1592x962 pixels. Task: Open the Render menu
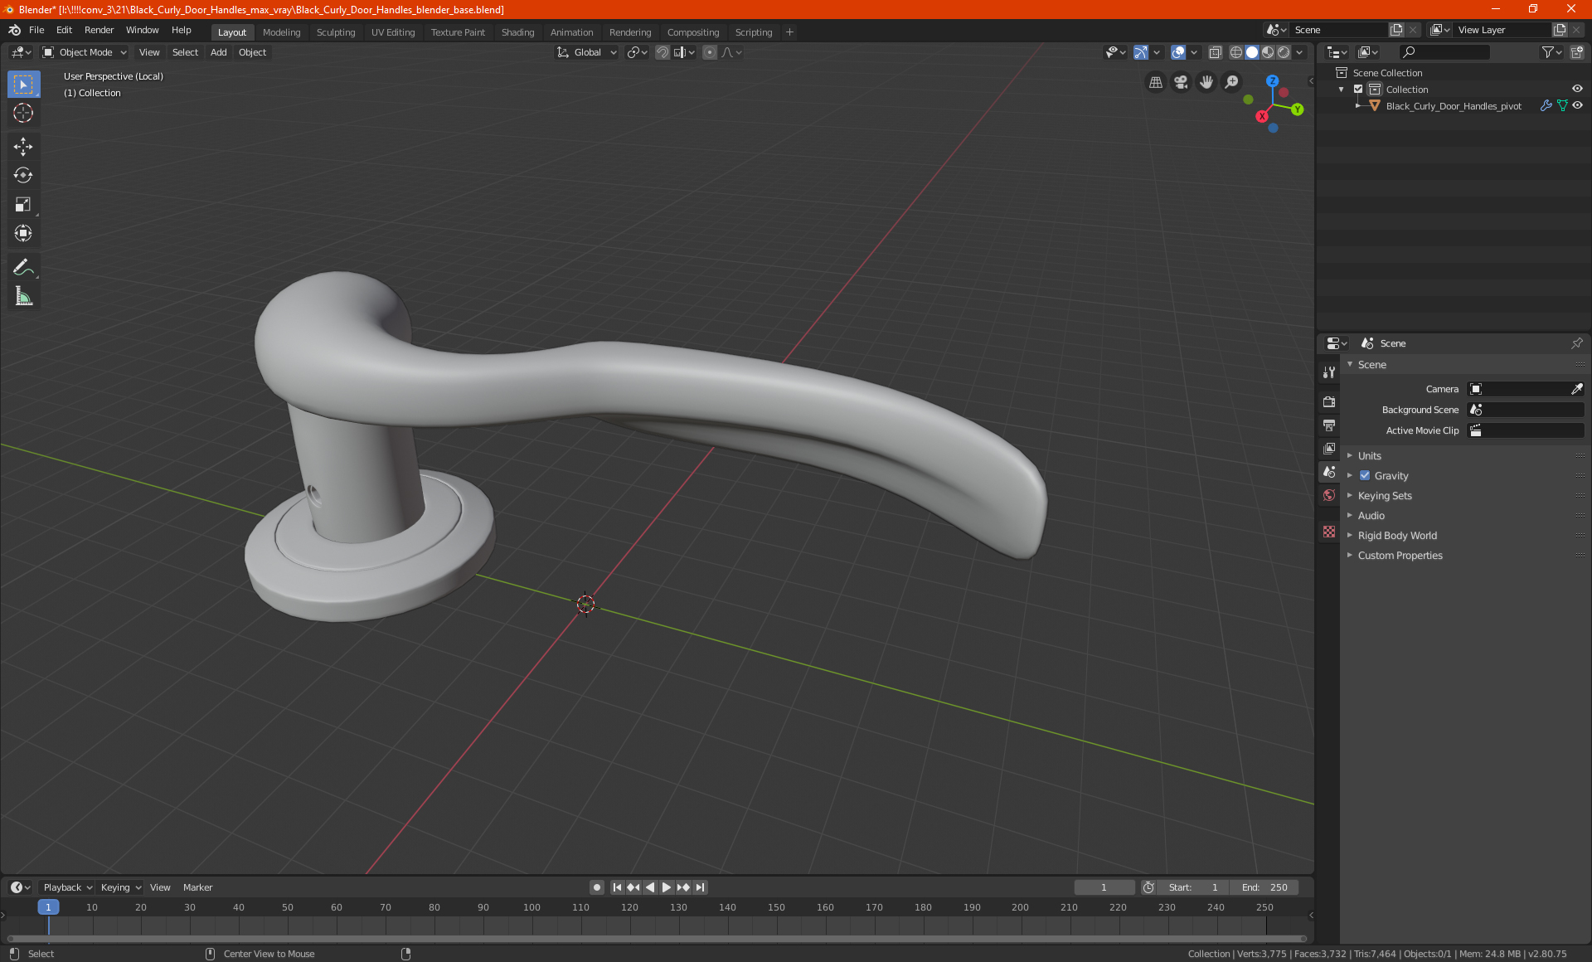coord(99,30)
